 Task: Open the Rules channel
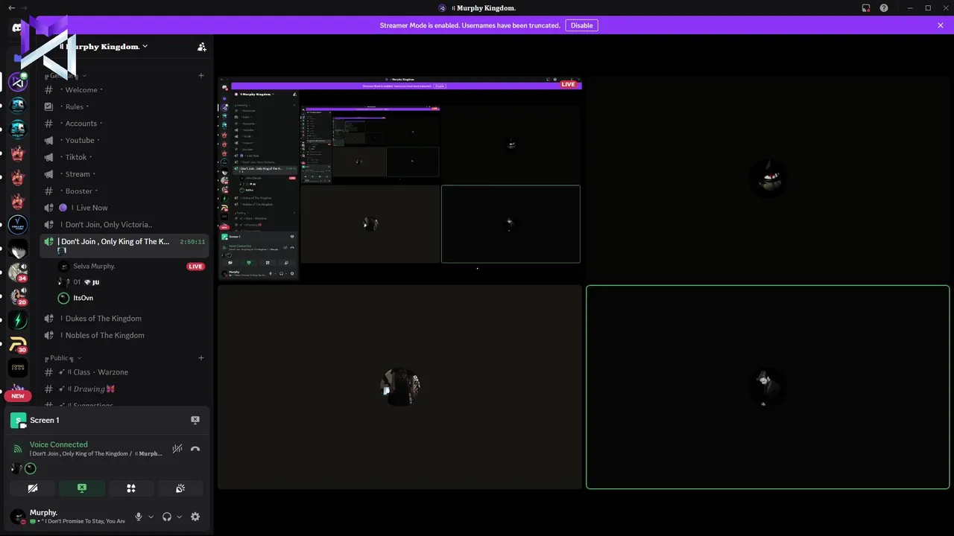(124, 106)
